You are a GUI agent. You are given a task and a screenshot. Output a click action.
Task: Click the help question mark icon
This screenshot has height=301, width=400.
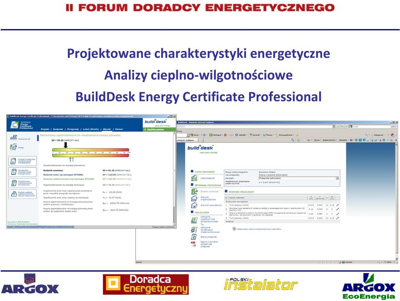[x=234, y=229]
